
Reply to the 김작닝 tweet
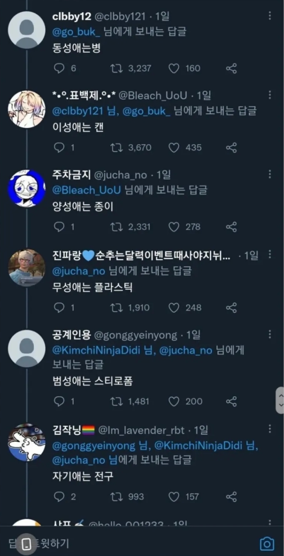(59, 497)
